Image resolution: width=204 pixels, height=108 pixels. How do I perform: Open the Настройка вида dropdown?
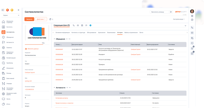tap(179, 19)
